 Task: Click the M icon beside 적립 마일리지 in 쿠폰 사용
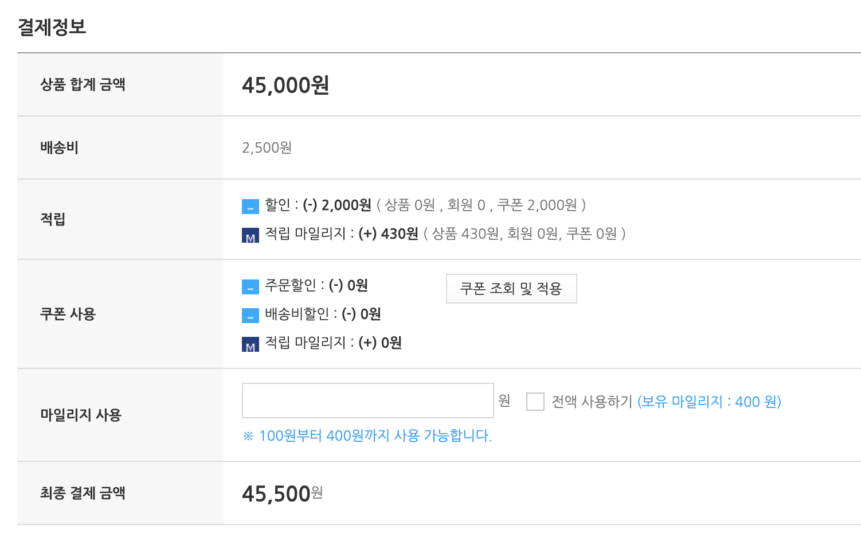click(250, 343)
